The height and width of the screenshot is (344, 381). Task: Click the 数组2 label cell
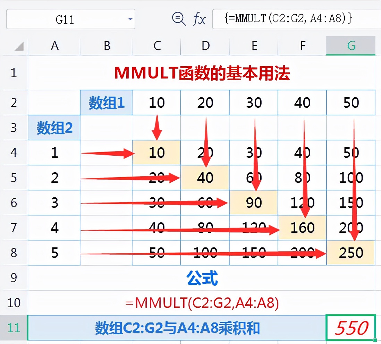click(x=54, y=128)
